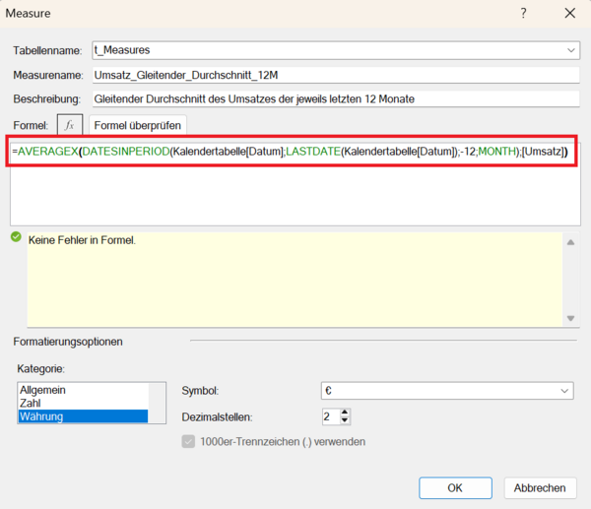Choose Zahl in the Kategorie list
This screenshot has width=591, height=509.
point(31,403)
